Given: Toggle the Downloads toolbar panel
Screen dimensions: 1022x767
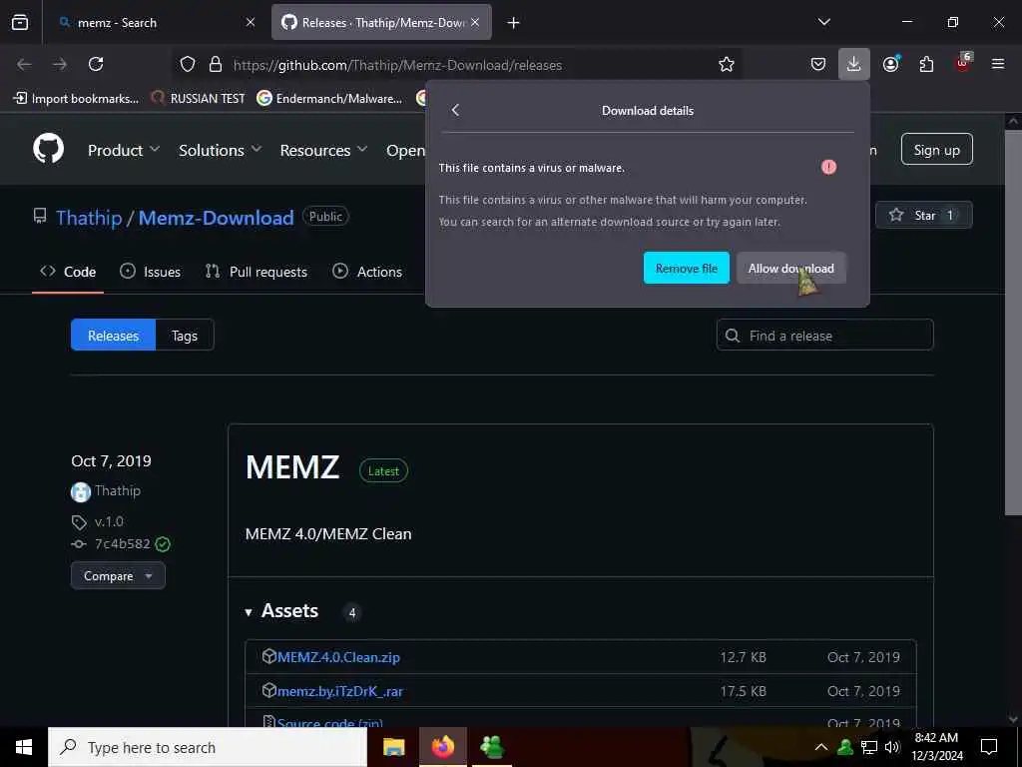Looking at the screenshot, I should pos(854,64).
